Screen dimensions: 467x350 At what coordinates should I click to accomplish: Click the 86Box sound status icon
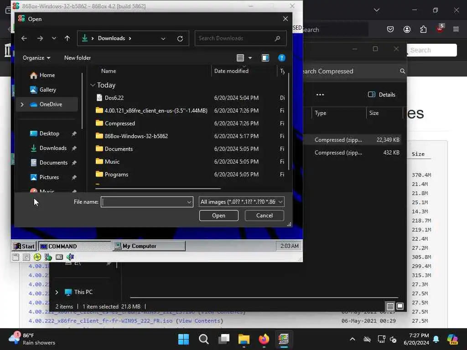tap(70, 257)
